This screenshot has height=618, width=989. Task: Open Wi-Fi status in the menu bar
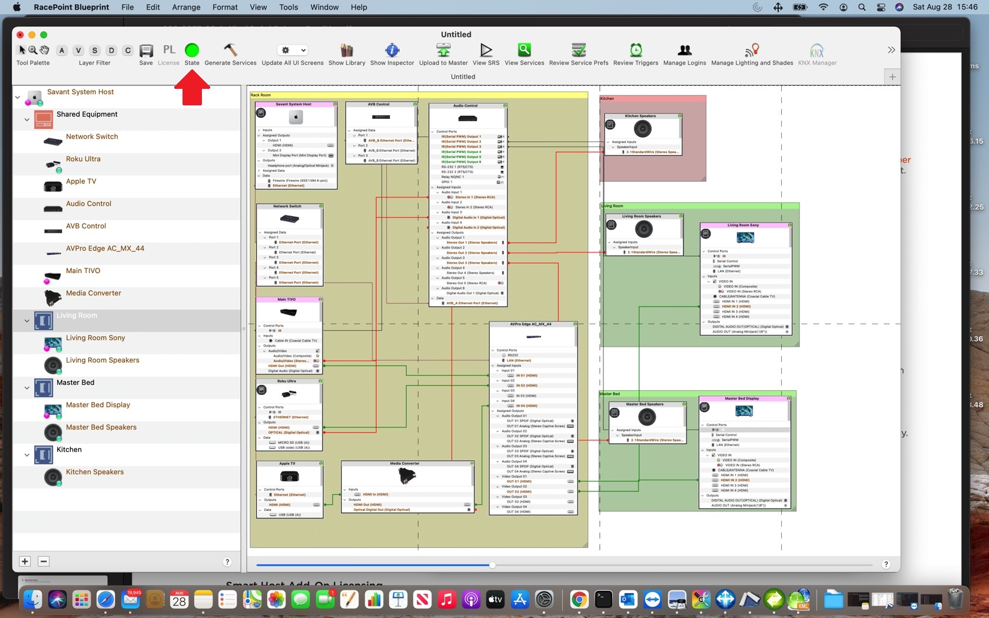pos(823,7)
